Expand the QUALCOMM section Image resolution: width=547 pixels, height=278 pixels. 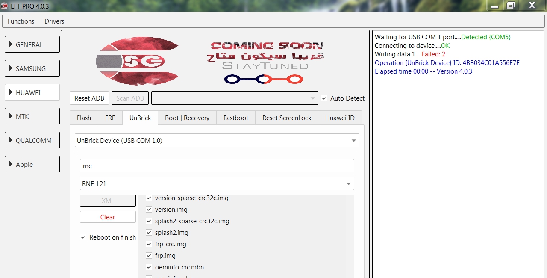(x=32, y=140)
